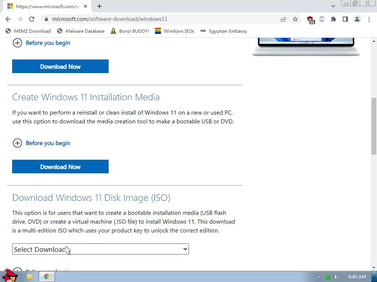This screenshot has height=282, width=377.
Task: Share this page via share icon
Action: coord(283,19)
